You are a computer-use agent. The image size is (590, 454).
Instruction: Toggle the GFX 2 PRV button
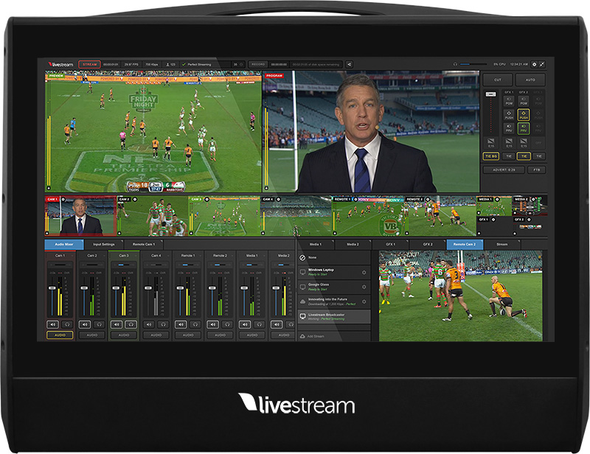pyautogui.click(x=524, y=128)
